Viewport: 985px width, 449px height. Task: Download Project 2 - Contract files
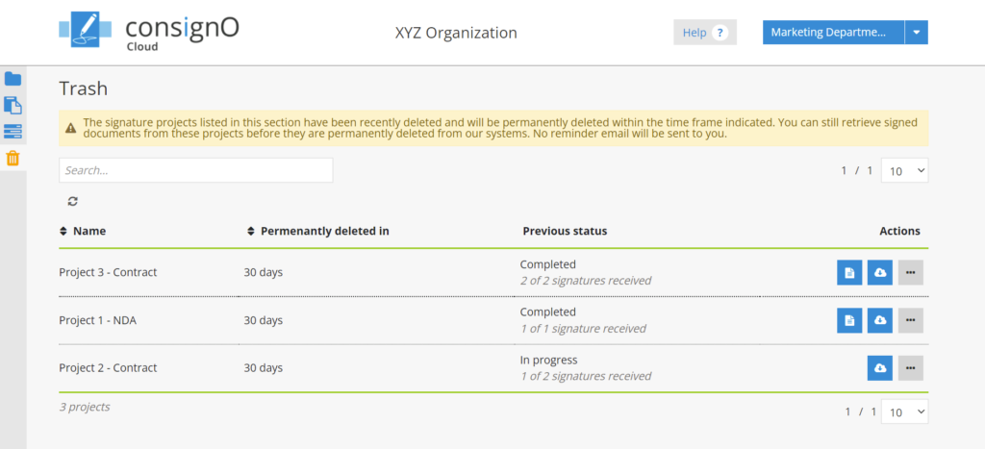(880, 368)
